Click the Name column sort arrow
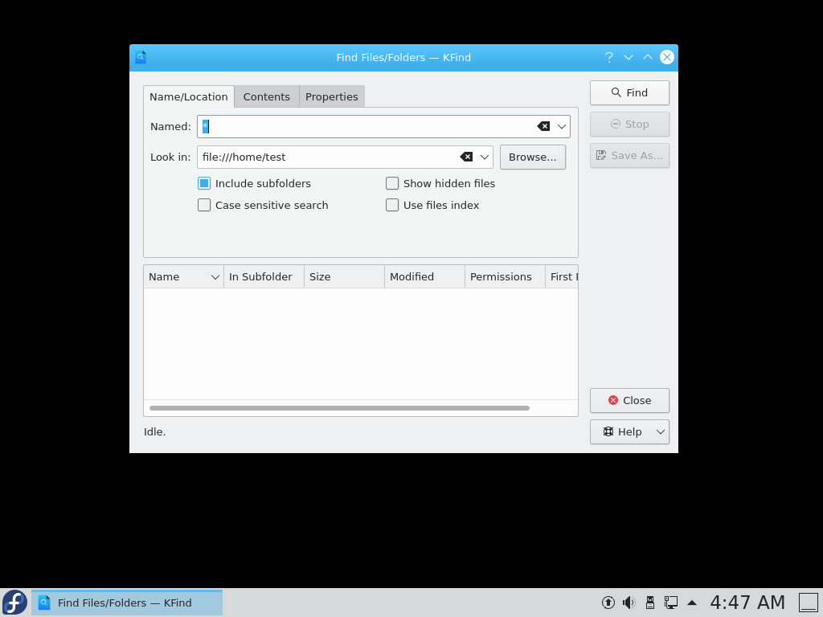The width and height of the screenshot is (823, 617). tap(215, 277)
